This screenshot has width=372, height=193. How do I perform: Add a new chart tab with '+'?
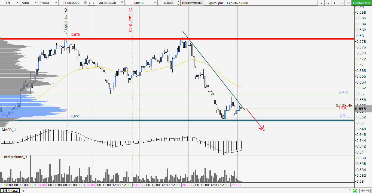[23, 191]
